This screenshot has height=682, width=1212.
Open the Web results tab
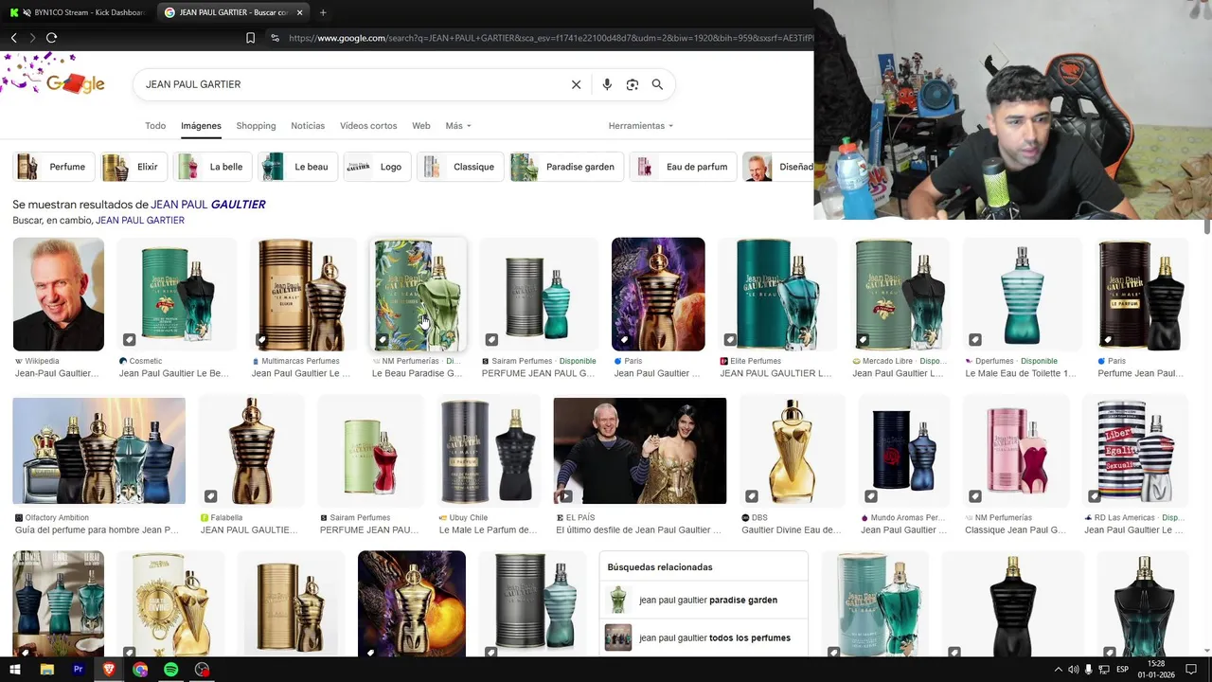(x=421, y=126)
